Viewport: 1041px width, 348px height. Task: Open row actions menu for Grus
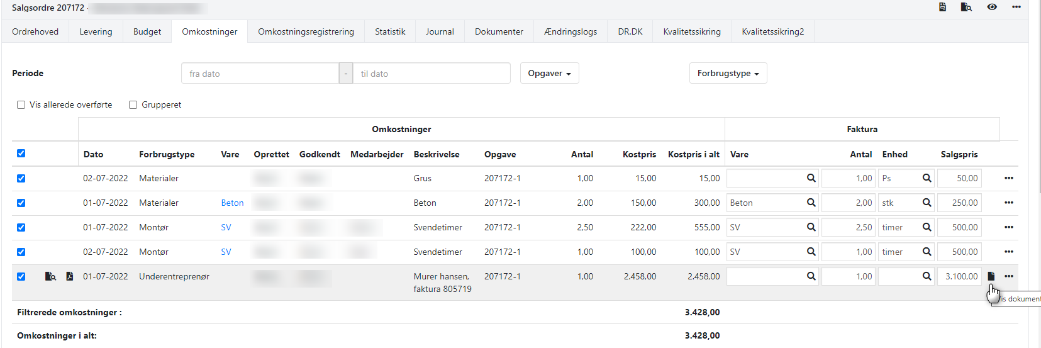(1009, 178)
